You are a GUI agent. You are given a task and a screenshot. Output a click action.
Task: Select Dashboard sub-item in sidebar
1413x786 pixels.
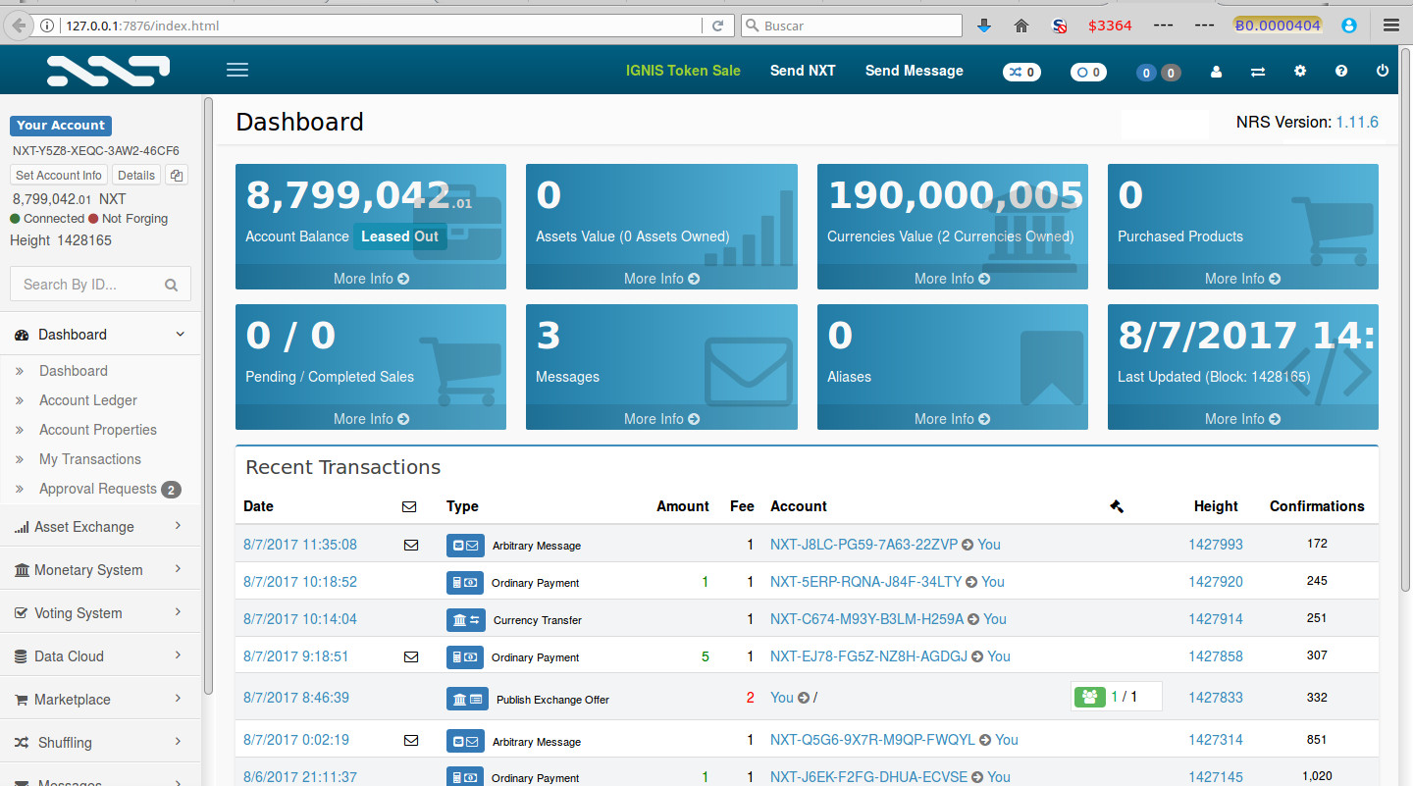(x=74, y=371)
